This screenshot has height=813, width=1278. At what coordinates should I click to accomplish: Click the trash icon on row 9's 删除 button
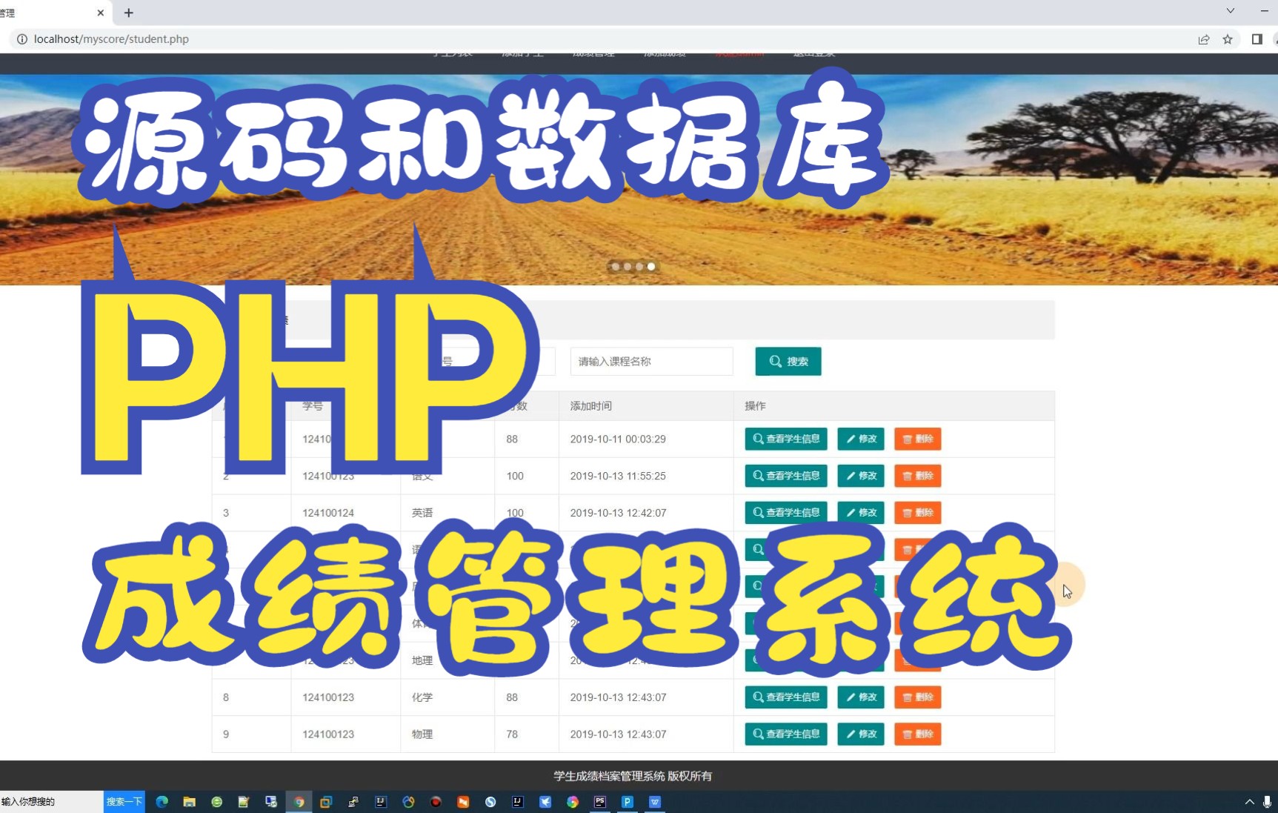pyautogui.click(x=908, y=734)
